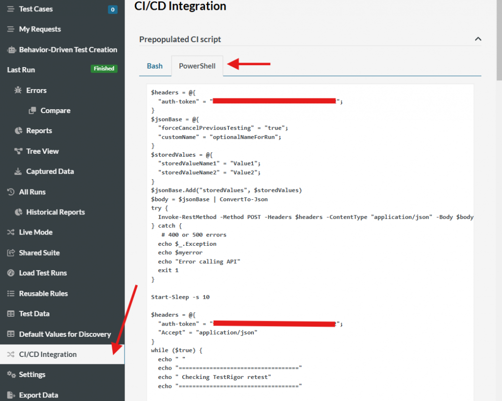
Task: Click the history icon beside All Runs
Action: 11,192
